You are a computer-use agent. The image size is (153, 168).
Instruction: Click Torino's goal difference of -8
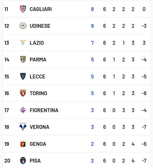click(144, 93)
